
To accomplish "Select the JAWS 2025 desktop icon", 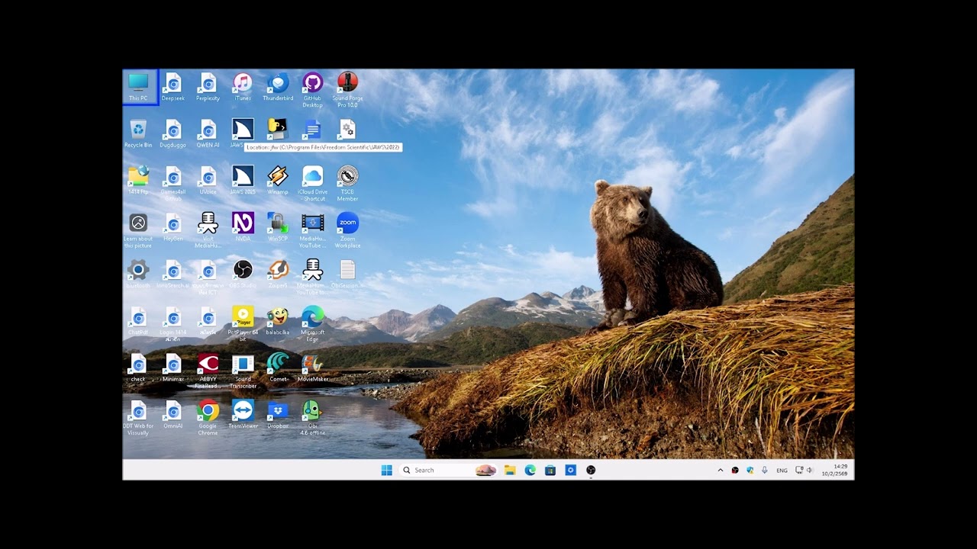I will 243,180.
